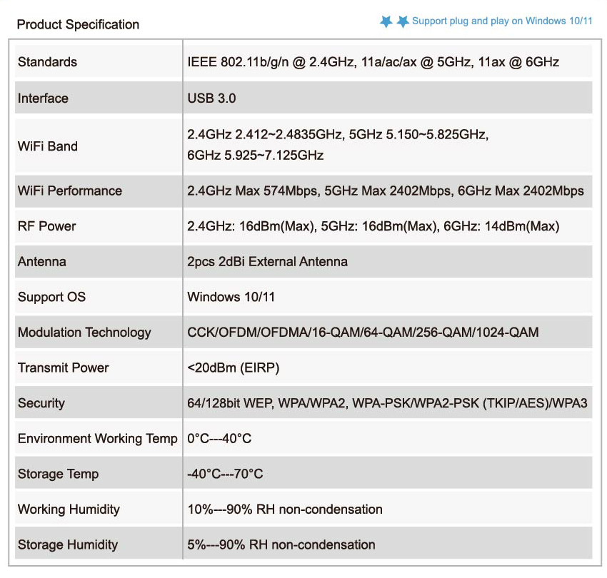Click the WiFi Band row label
607x578 pixels.
point(48,146)
